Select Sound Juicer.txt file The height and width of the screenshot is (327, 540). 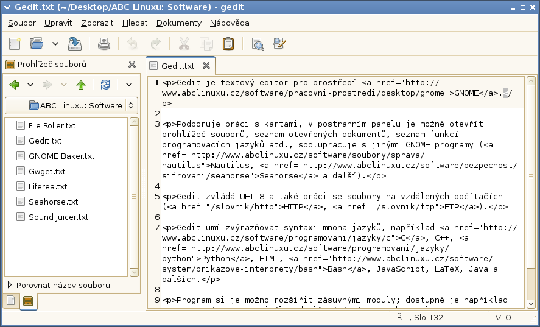coord(58,217)
